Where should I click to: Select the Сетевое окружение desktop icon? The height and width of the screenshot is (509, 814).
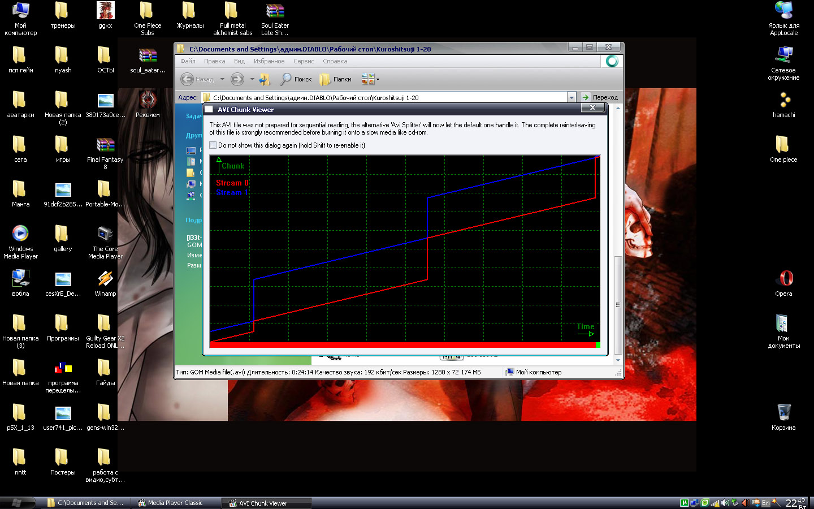pyautogui.click(x=783, y=63)
